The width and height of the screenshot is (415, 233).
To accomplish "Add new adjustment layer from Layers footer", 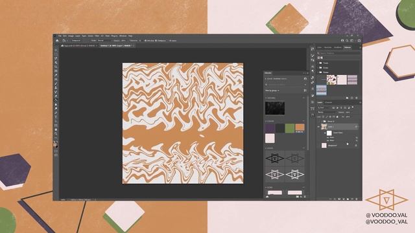I will [x=344, y=199].
